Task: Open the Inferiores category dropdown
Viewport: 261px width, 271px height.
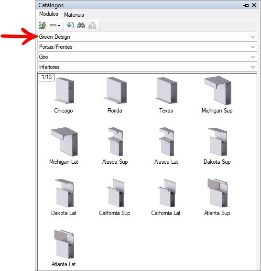Action: [147, 67]
